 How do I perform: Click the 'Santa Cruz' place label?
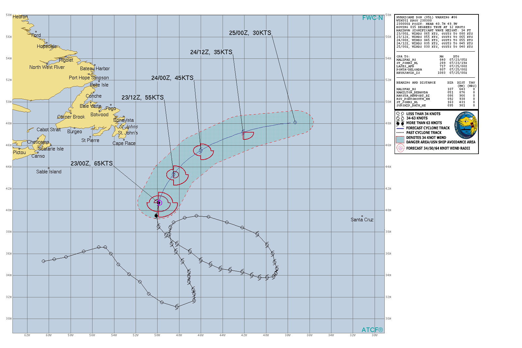pyautogui.click(x=362, y=220)
